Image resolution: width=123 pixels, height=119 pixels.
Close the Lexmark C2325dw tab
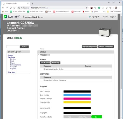coord(28,4)
